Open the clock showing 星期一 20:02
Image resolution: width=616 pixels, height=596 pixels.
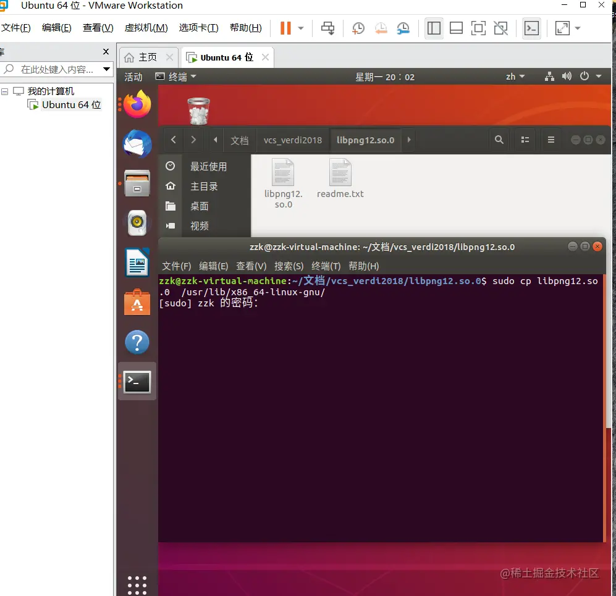pos(384,77)
